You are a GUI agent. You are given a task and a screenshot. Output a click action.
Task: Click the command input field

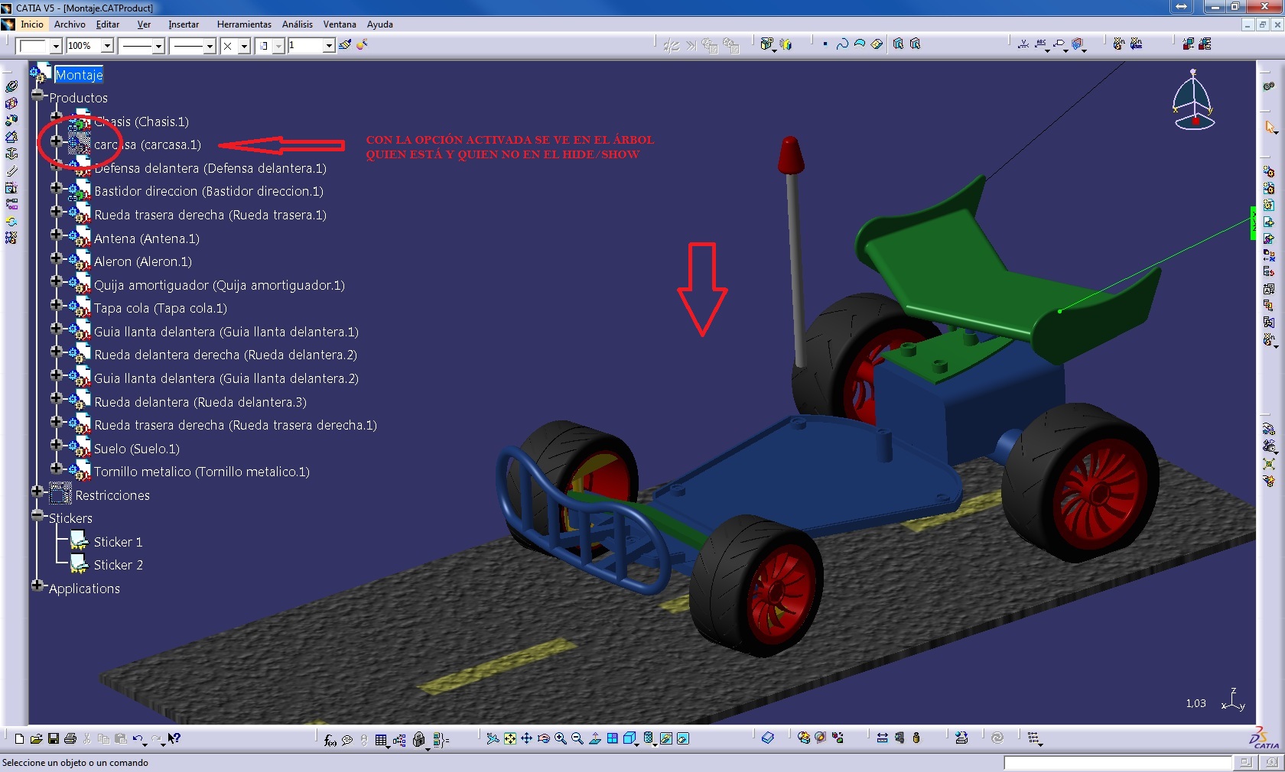click(x=1118, y=763)
